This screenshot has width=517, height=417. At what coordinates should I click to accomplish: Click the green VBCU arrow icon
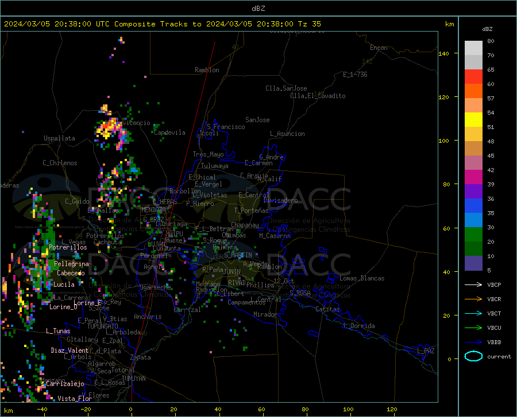pyautogui.click(x=473, y=328)
